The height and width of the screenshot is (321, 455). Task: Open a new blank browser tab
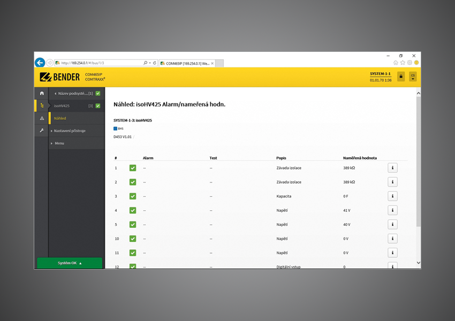(219, 63)
